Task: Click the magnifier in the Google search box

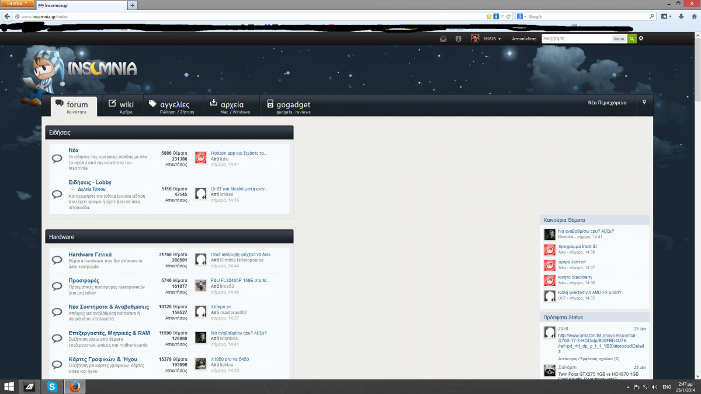Action: click(x=652, y=16)
